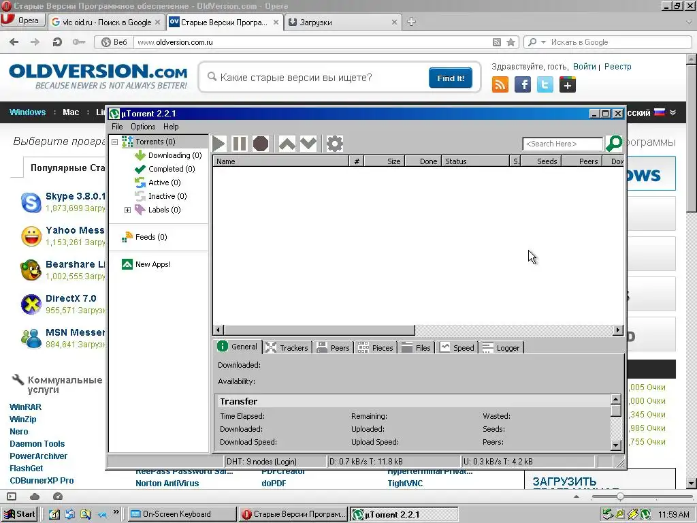This screenshot has width=697, height=523.
Task: Select Downloading (0) category
Action: click(x=168, y=155)
